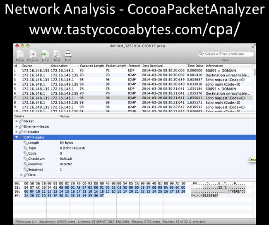269x225 pixels.
Task: Click the window title Untitled_3262014-083017.pcap
Action: (137, 46)
